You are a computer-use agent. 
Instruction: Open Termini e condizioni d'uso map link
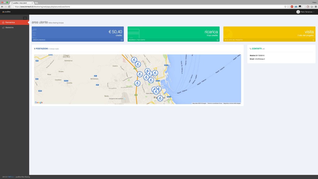coord(215,103)
